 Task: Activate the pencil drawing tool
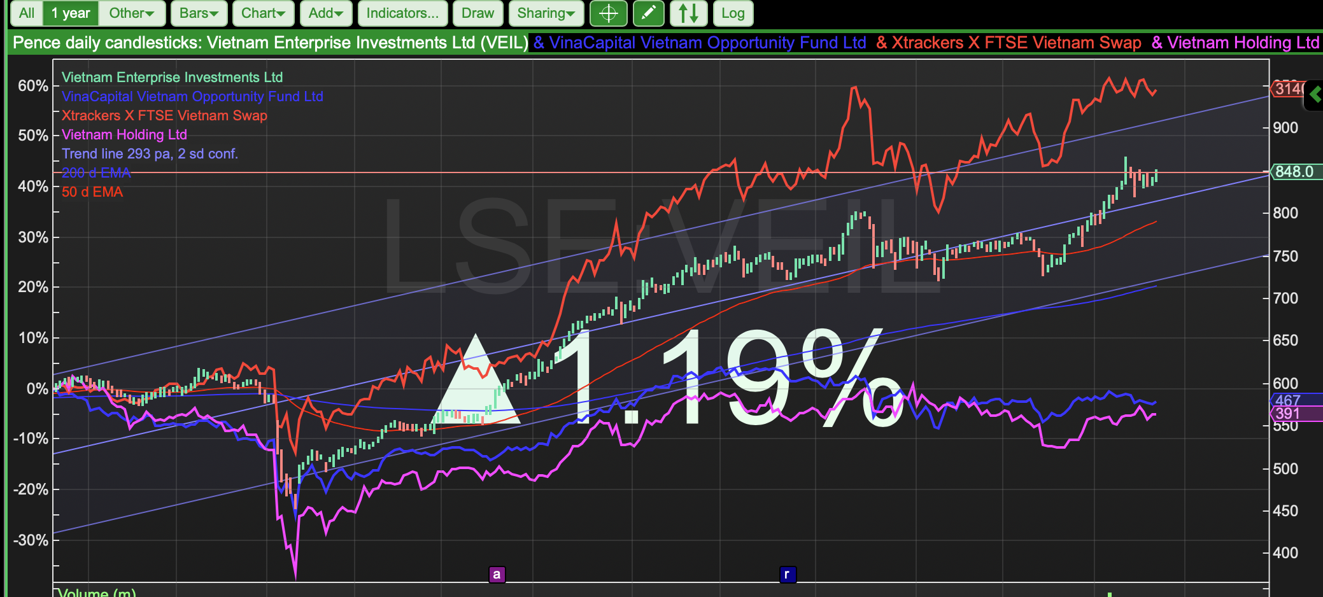[x=648, y=13]
